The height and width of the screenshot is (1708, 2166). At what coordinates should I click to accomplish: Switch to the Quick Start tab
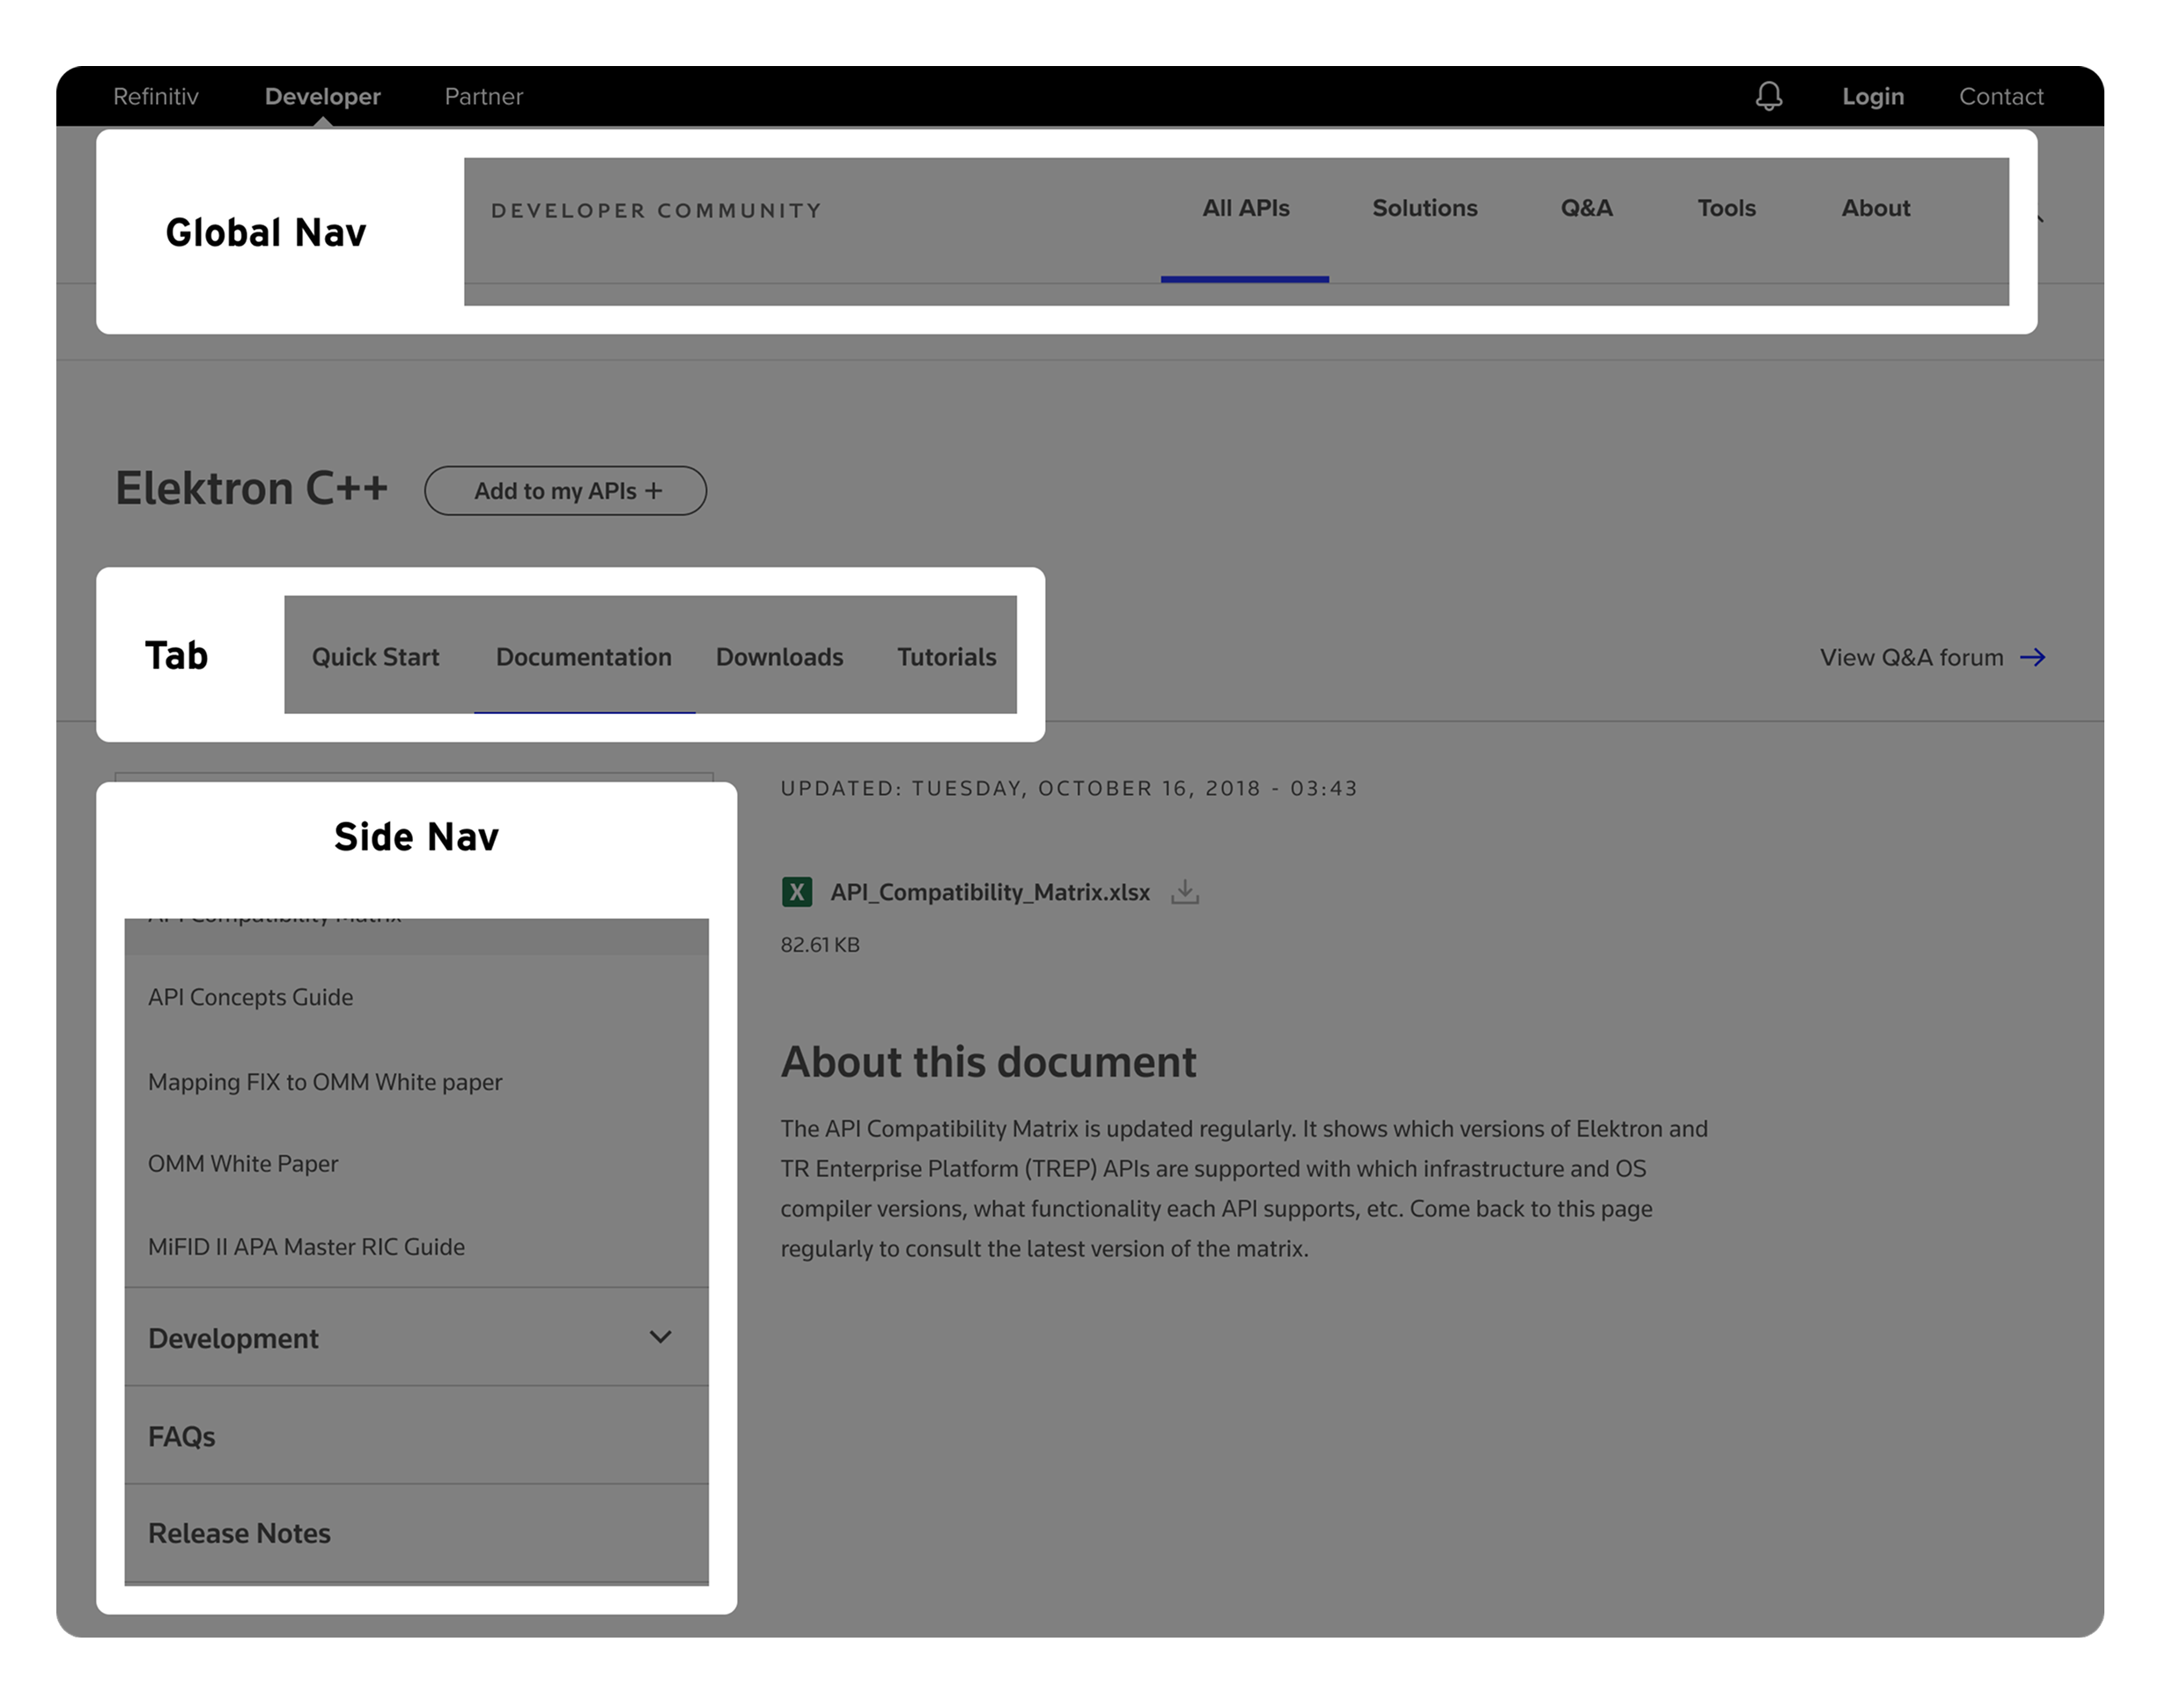(x=375, y=657)
